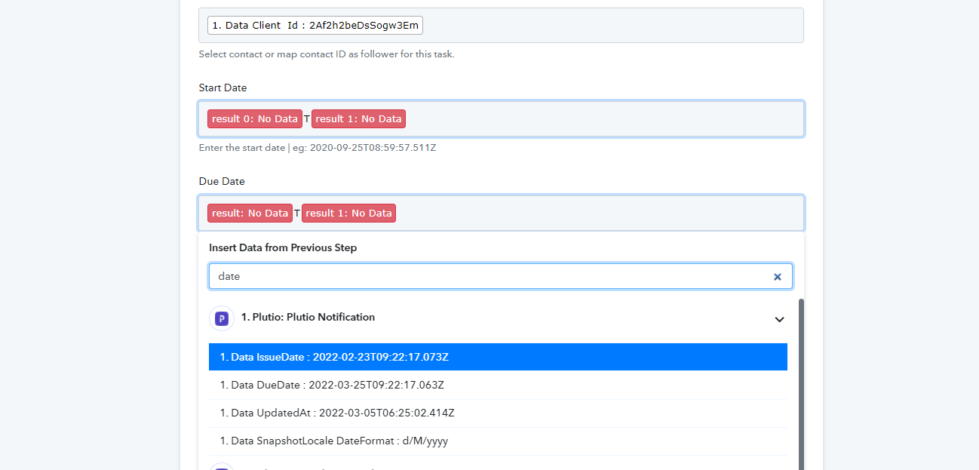Pick Data SnapshotLocale DateFormat d/M/yyyy

tap(498, 441)
